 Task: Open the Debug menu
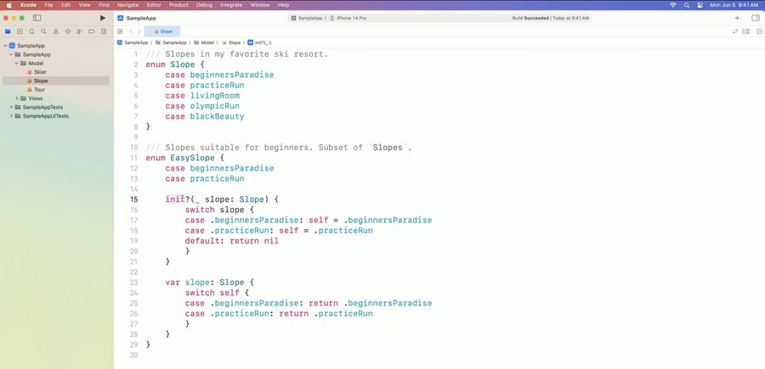coord(204,5)
